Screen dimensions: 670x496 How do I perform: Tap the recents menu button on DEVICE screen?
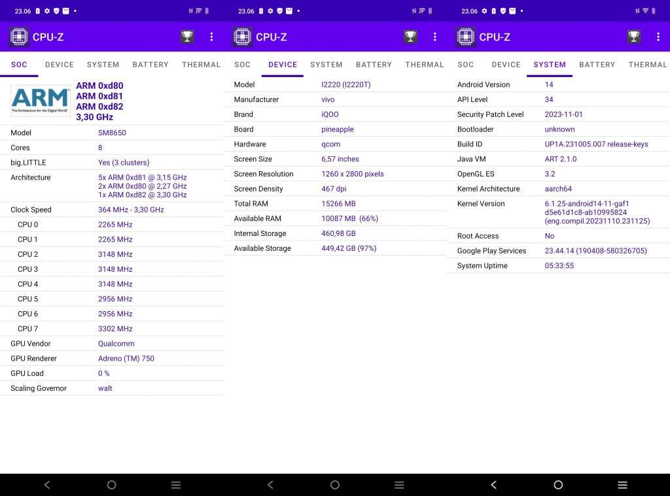coord(399,485)
